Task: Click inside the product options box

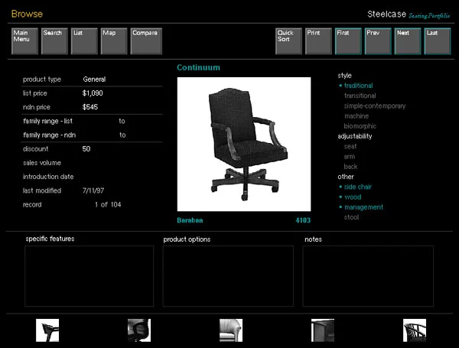Action: pyautogui.click(x=228, y=276)
